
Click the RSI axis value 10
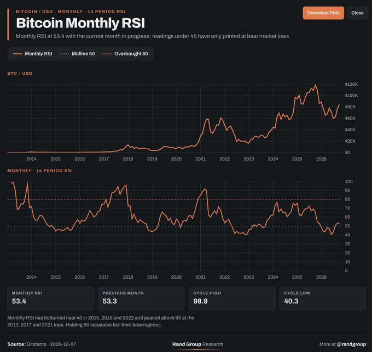click(x=347, y=262)
